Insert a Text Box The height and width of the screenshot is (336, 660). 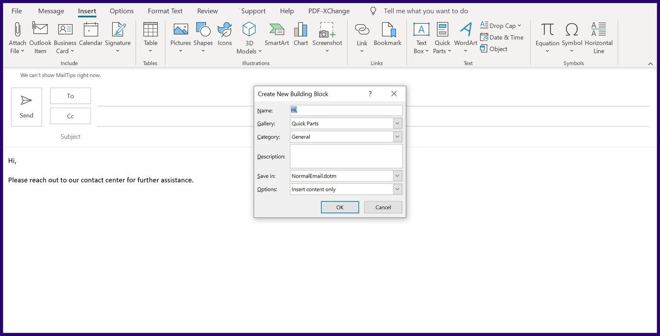[x=421, y=38]
